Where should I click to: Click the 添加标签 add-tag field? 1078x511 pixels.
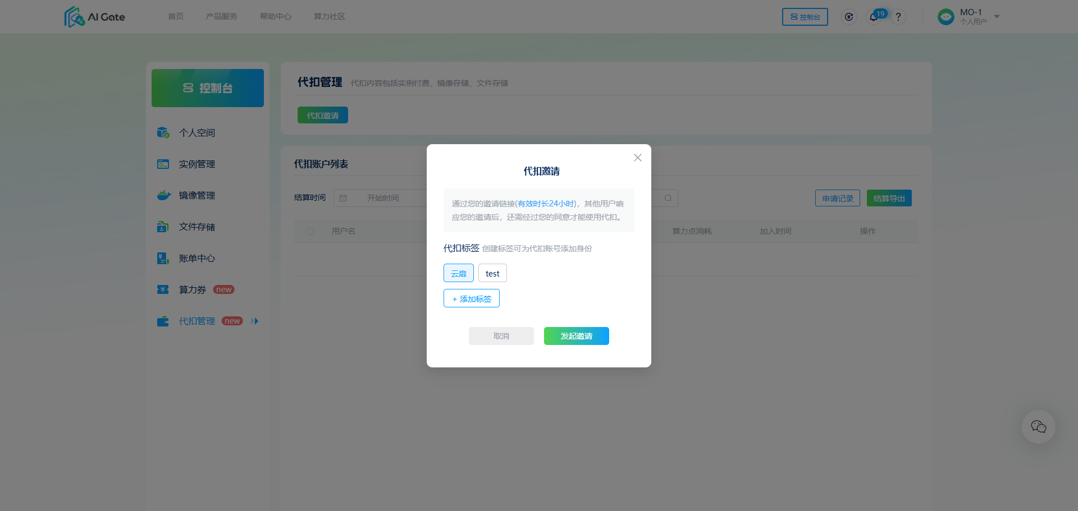(x=471, y=298)
